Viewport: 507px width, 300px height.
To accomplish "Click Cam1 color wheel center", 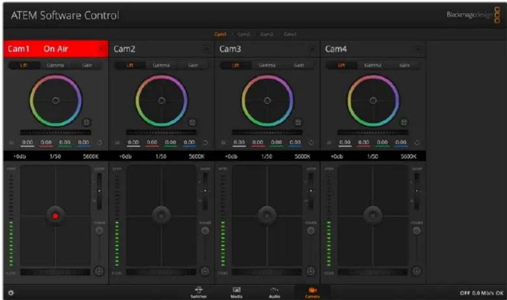I will 55,100.
